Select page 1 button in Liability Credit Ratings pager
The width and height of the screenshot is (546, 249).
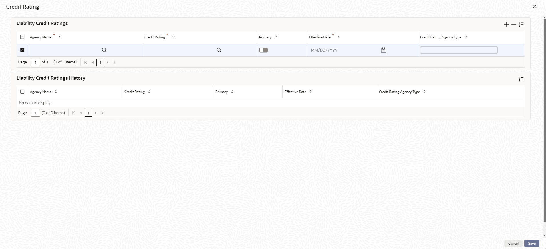(100, 62)
